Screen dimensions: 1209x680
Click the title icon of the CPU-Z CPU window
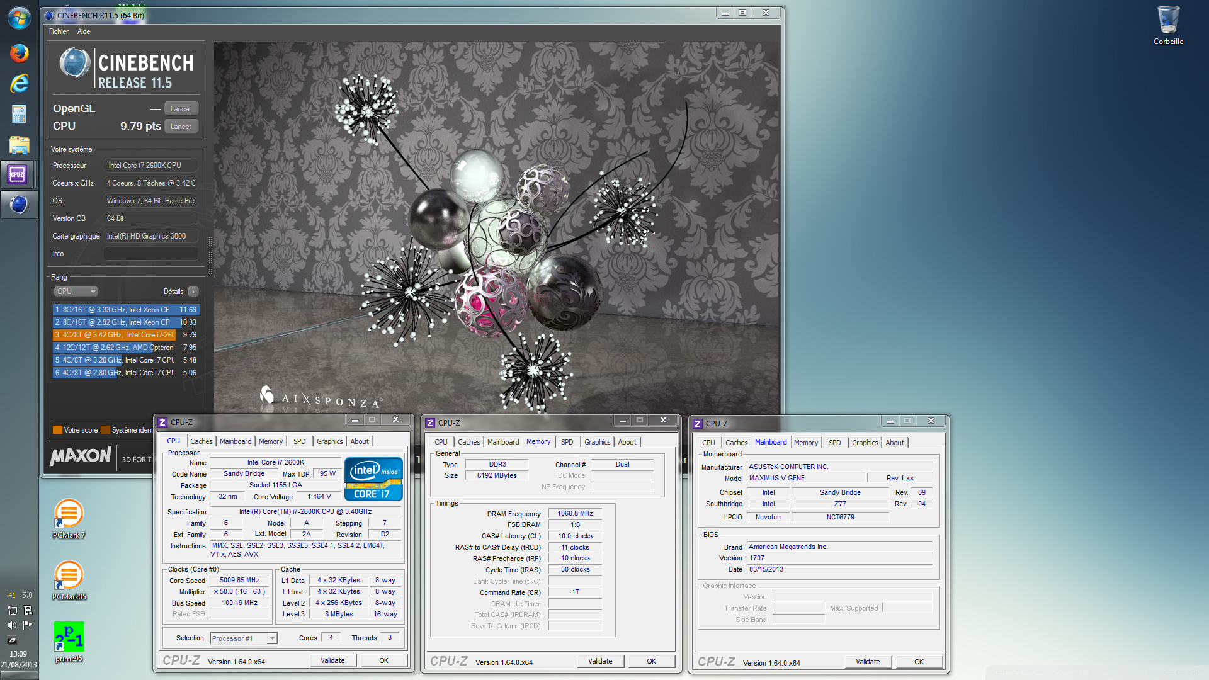coord(162,422)
